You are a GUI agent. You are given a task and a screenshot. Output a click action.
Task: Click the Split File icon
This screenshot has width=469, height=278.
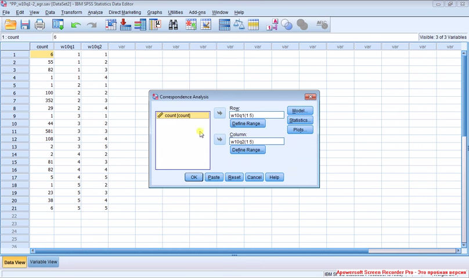tap(224, 24)
